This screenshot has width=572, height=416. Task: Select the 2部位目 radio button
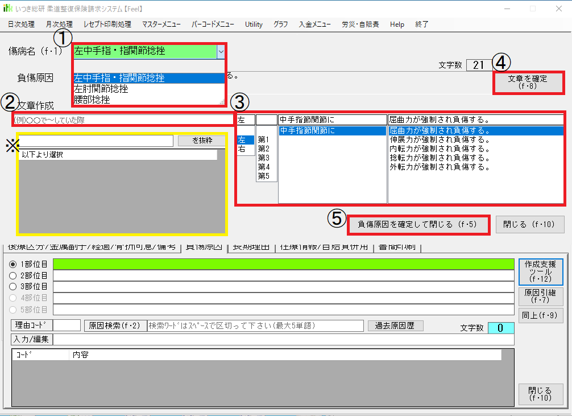pyautogui.click(x=14, y=276)
